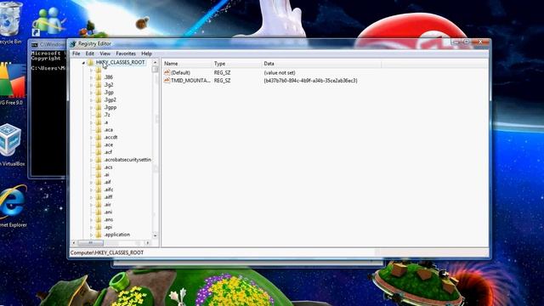The image size is (544, 306).
Task: Select the .api key label
Action: click(x=108, y=227)
